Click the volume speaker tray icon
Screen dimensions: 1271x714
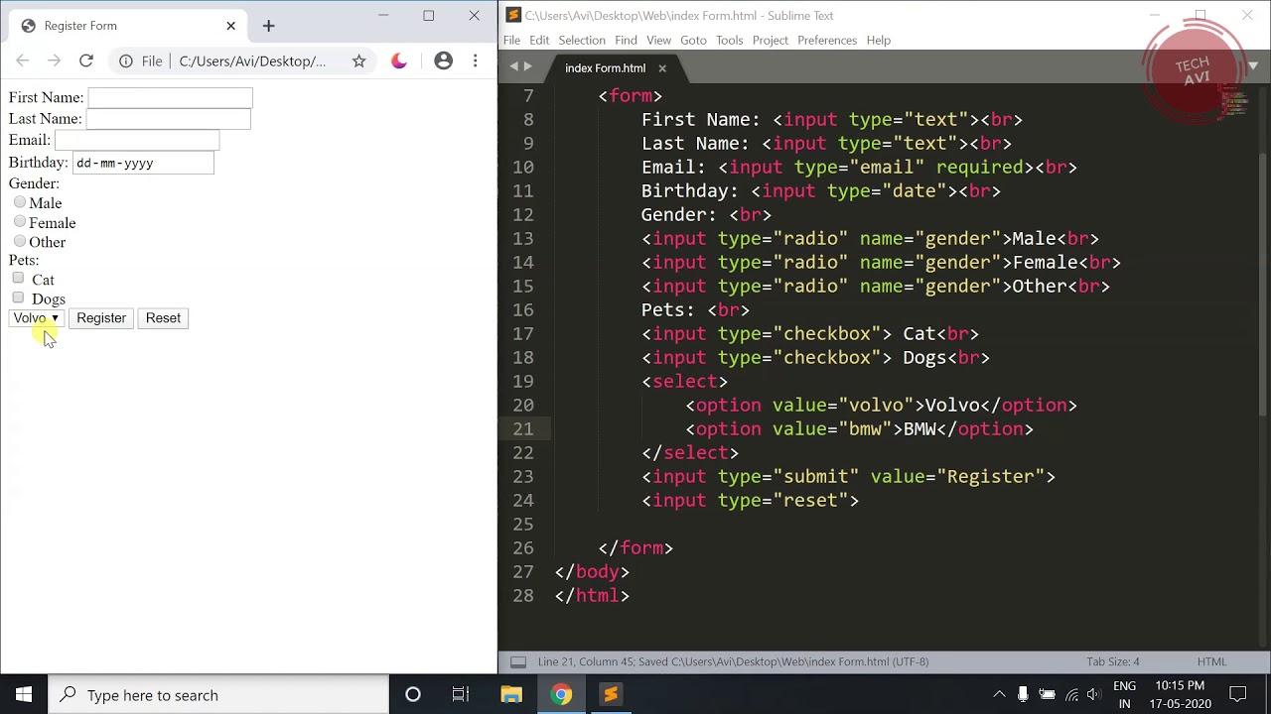[1094, 695]
